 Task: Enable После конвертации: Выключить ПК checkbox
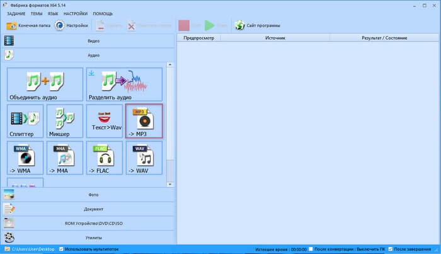coord(311,249)
